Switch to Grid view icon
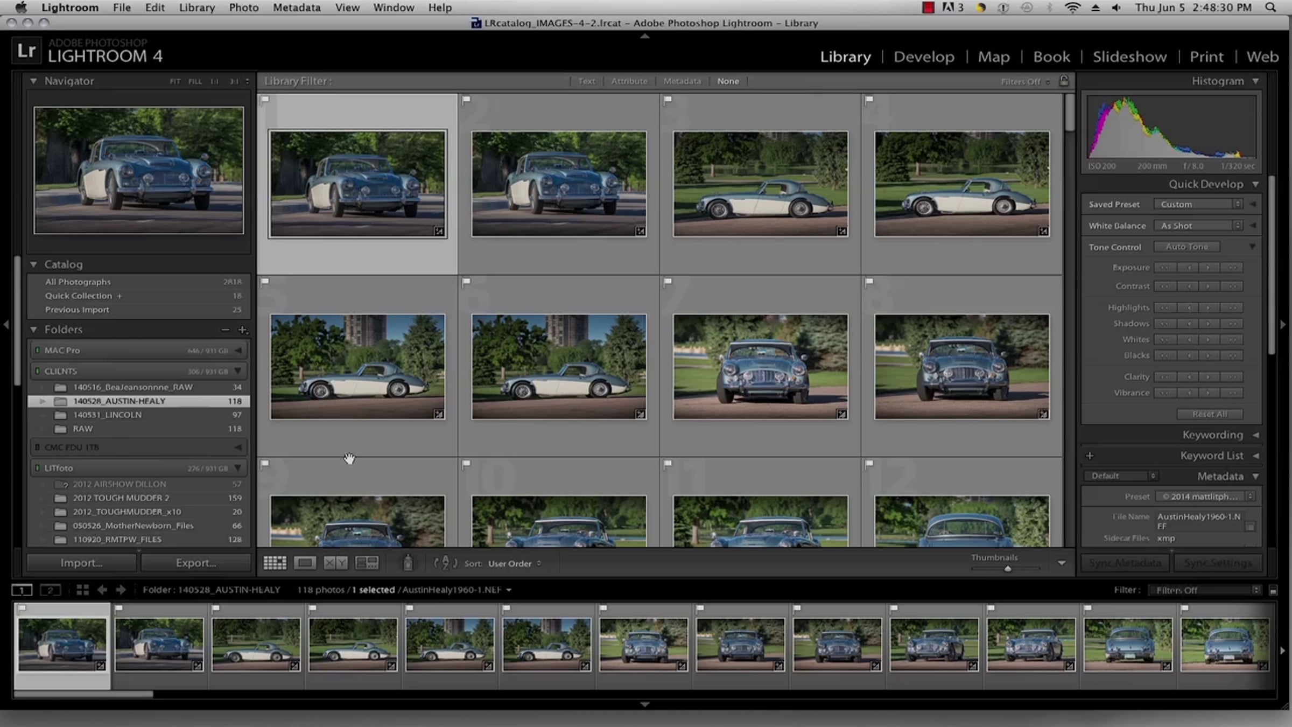 point(275,563)
